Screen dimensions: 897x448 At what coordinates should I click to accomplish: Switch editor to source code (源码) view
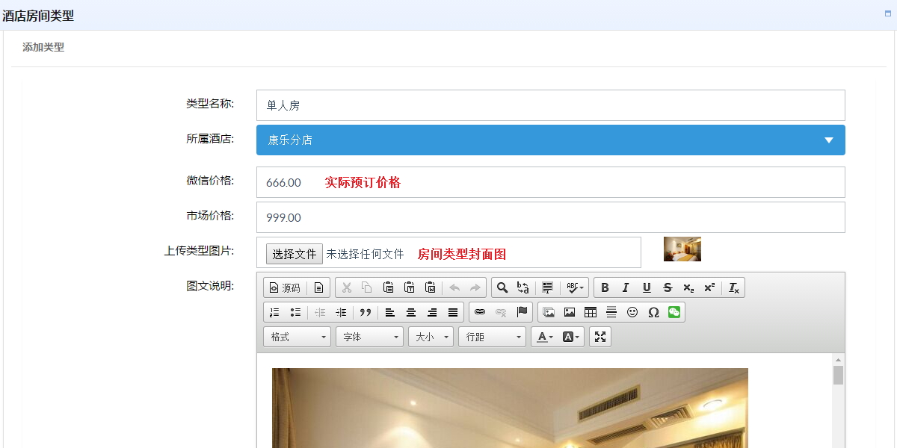pos(285,287)
